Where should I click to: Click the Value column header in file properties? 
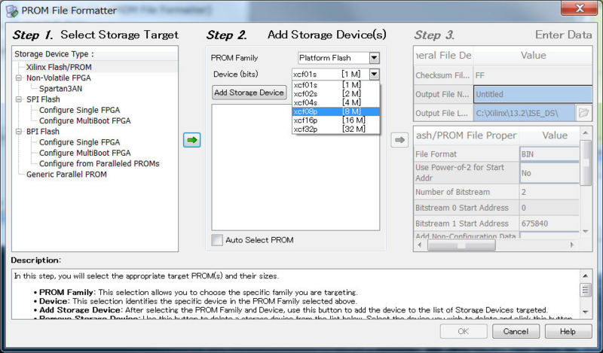coord(555,135)
